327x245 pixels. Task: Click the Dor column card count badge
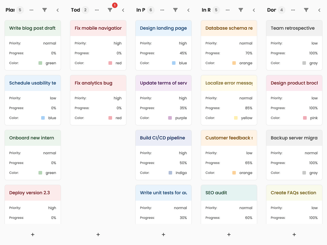tap(282, 10)
